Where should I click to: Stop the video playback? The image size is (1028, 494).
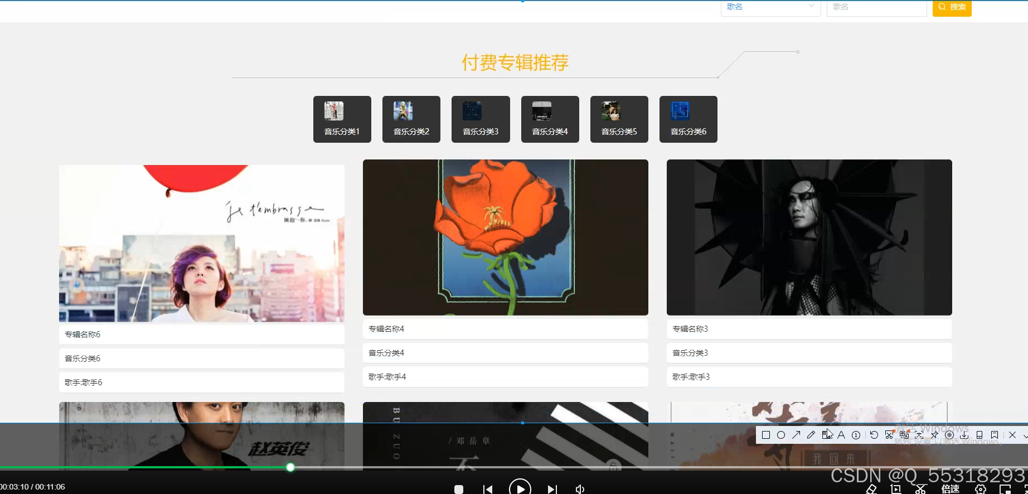click(x=459, y=489)
